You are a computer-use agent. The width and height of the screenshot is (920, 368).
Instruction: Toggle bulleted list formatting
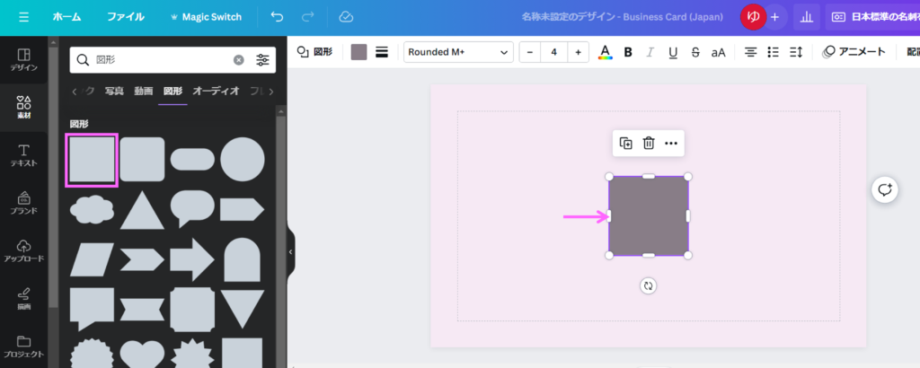(x=773, y=52)
